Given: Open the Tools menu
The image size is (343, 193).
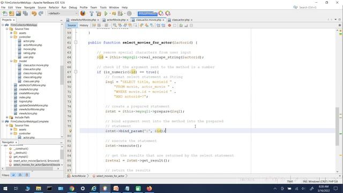Looking at the screenshot, I should [x=103, y=8].
